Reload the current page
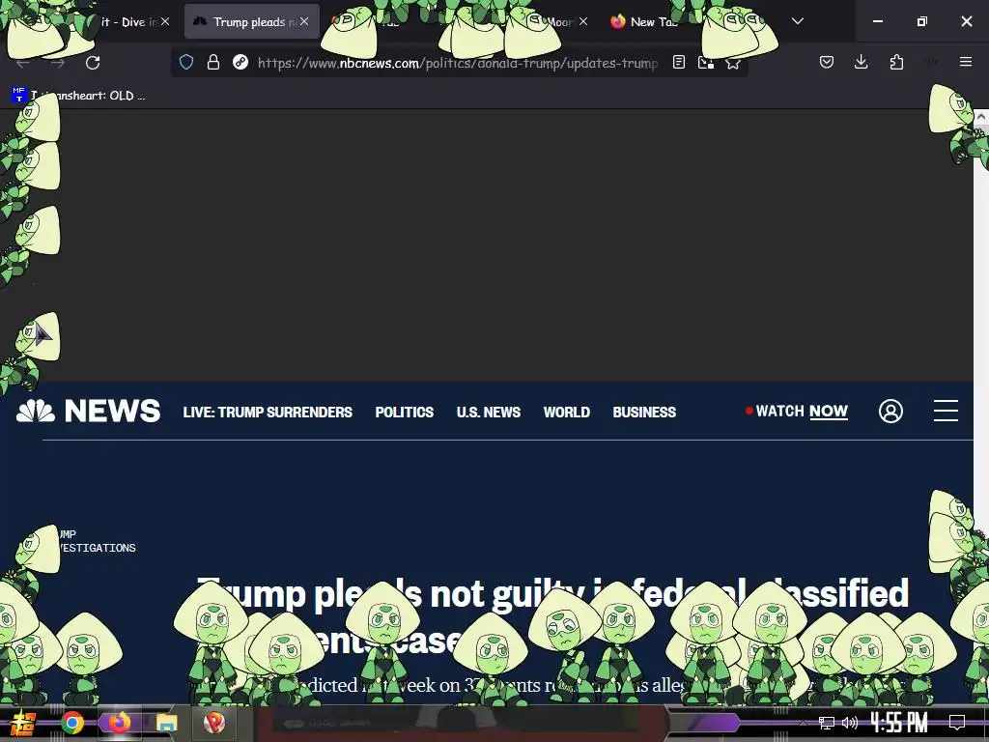 (x=93, y=63)
